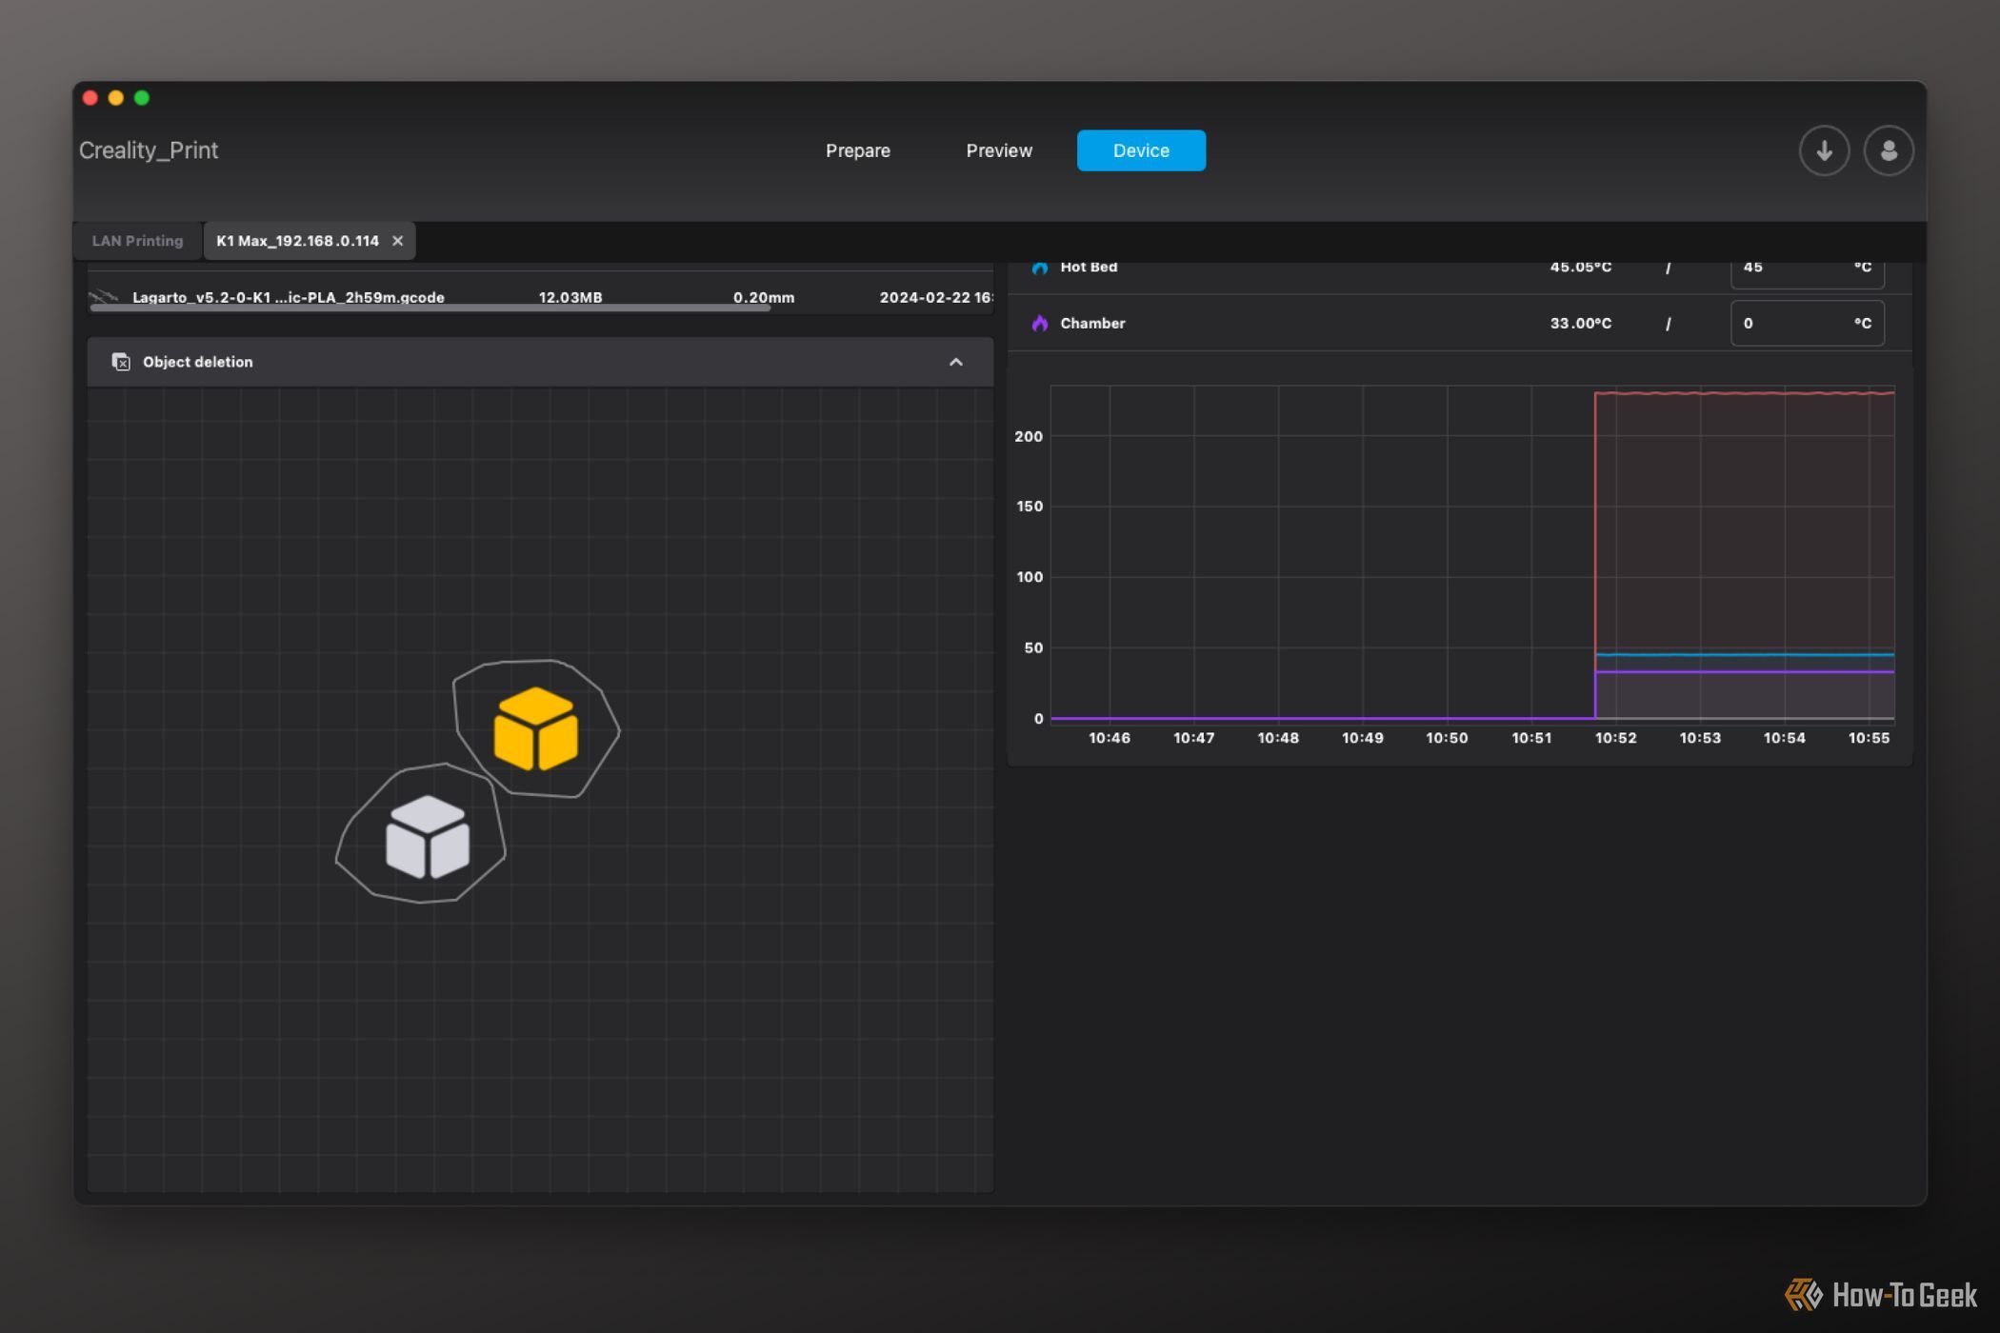Click the 10:55 time label on chart
2000x1333 pixels.
[1868, 738]
